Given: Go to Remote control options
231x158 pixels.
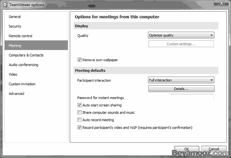Looking at the screenshot, I should [x=20, y=36].
